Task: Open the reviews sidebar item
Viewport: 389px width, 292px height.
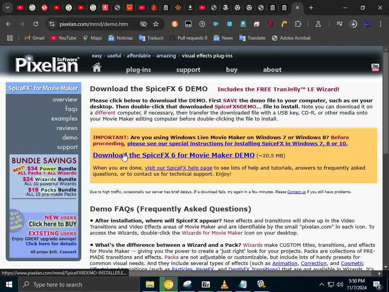Action: tap(67, 128)
